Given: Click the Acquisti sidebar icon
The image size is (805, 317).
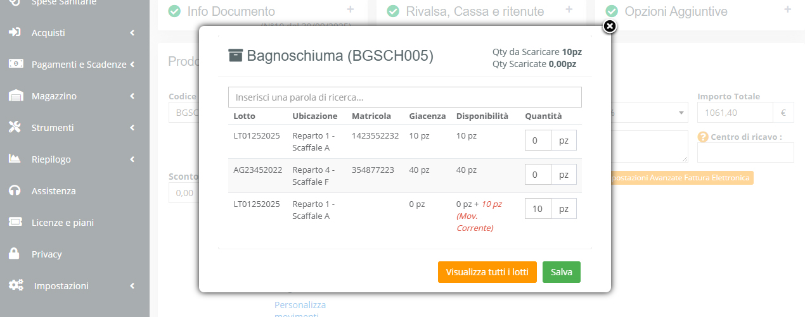Looking at the screenshot, I should point(15,32).
